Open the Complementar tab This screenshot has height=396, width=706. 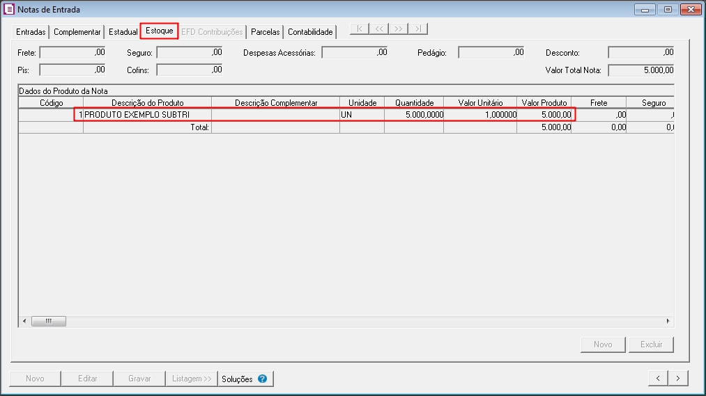[77, 32]
